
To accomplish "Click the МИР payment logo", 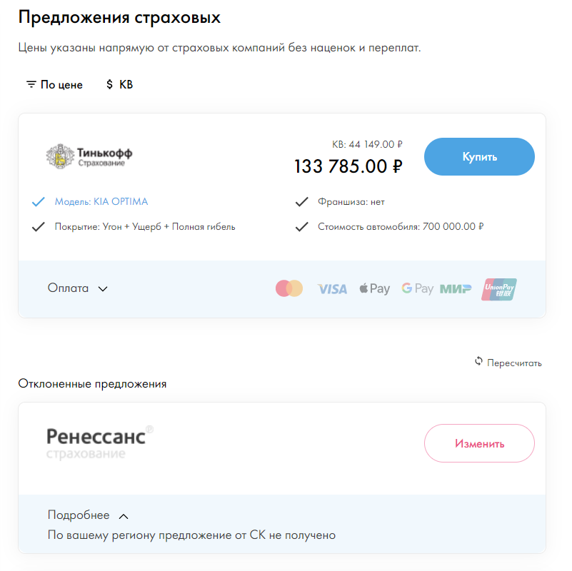I will (x=456, y=289).
